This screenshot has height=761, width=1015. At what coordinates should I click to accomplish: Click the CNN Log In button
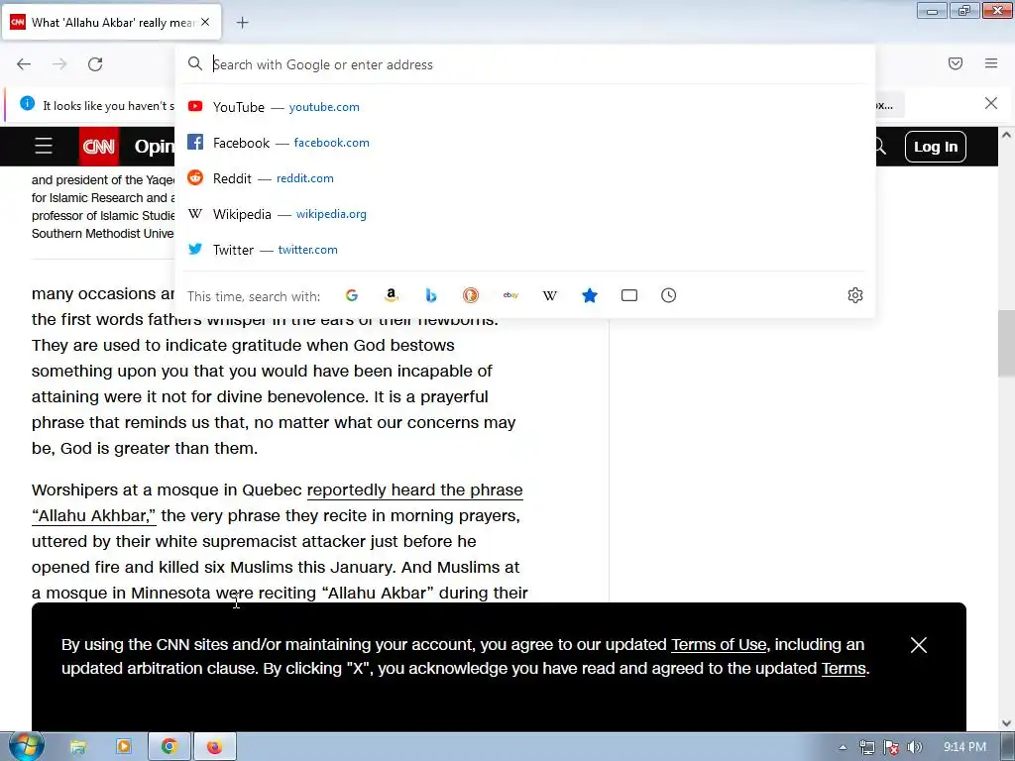point(936,147)
